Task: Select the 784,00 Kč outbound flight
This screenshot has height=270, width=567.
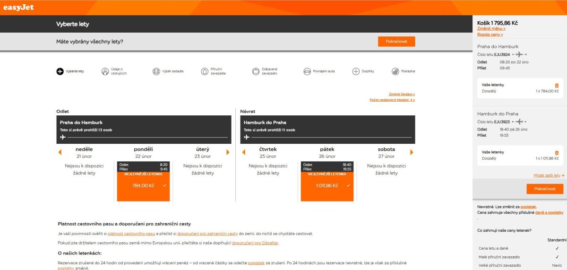Action: (x=143, y=186)
